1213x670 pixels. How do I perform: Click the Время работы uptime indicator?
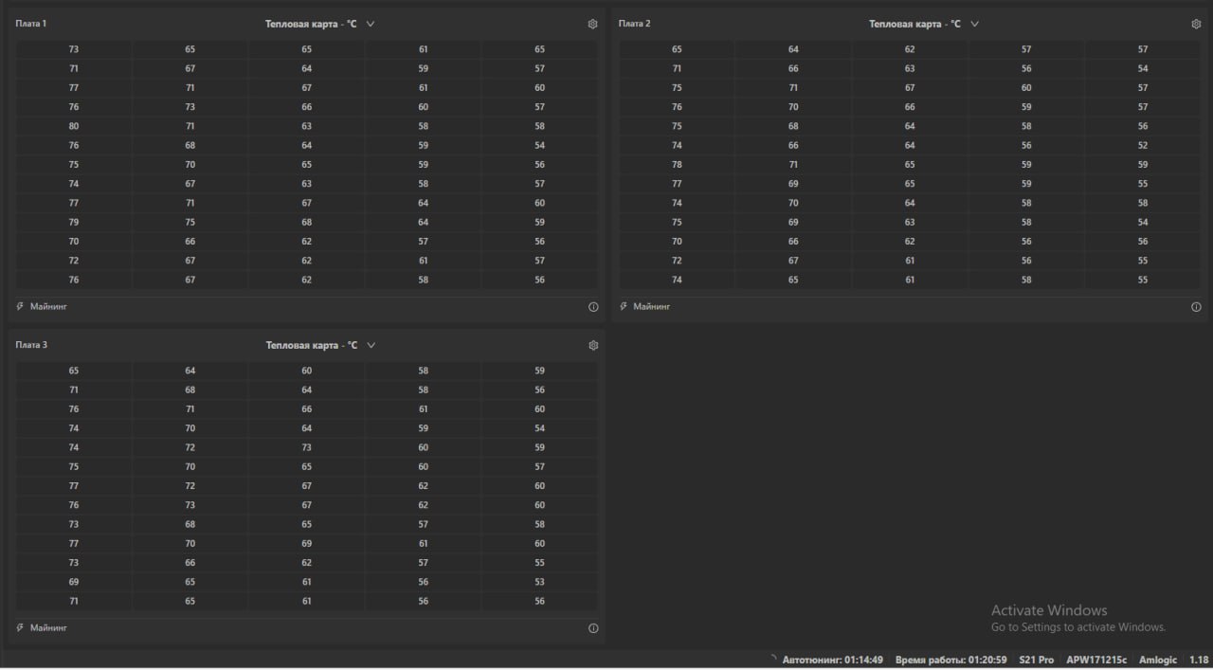[950, 660]
